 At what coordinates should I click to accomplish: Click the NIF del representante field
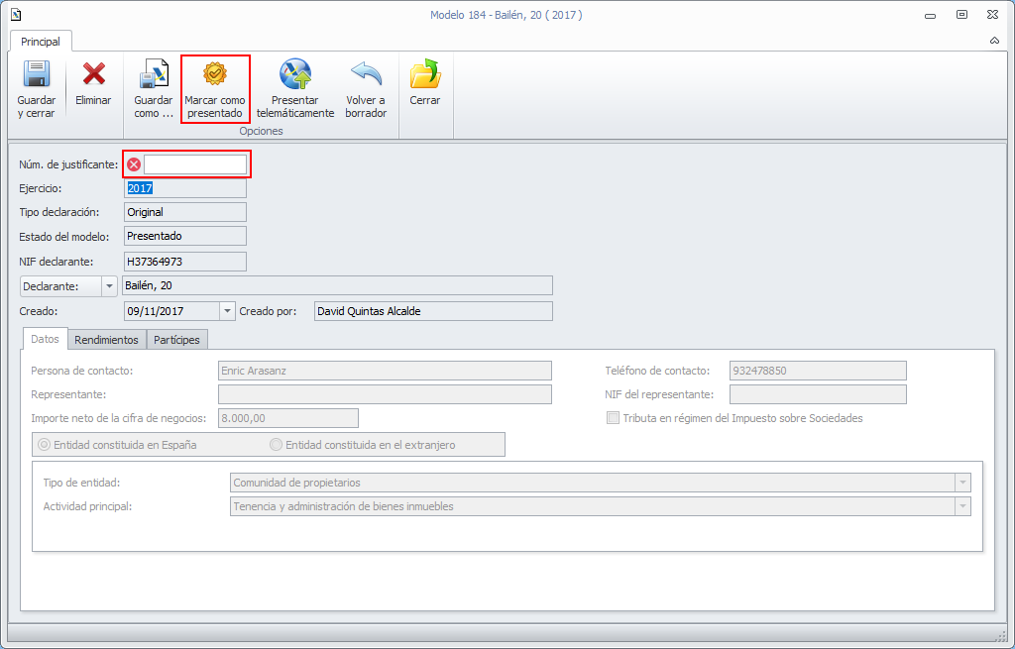click(x=818, y=394)
